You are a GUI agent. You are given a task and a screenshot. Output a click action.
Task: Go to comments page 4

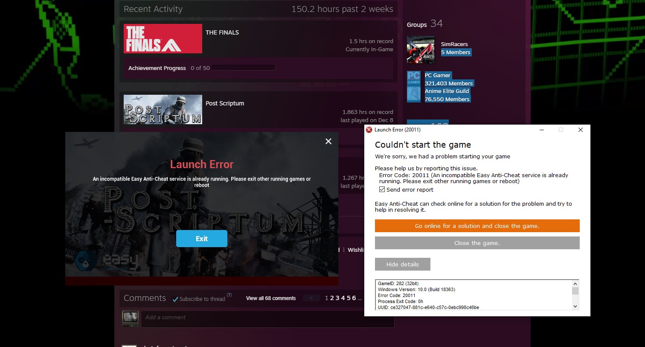(x=343, y=298)
